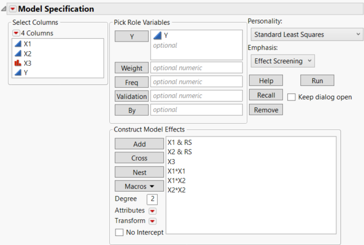The image size is (364, 245).
Task: Collapse the Model Specification outline triangle
Action: [x=4, y=10]
